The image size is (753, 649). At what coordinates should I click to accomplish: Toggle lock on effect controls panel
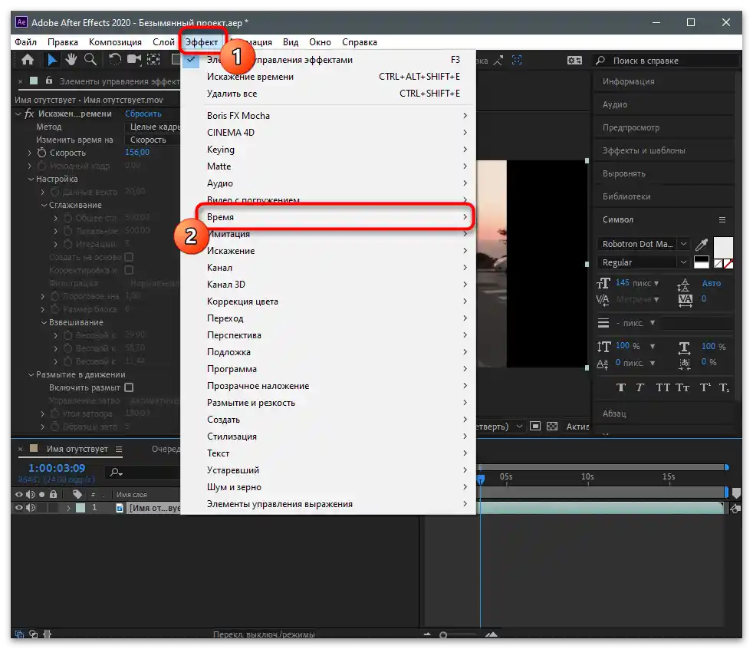point(48,81)
